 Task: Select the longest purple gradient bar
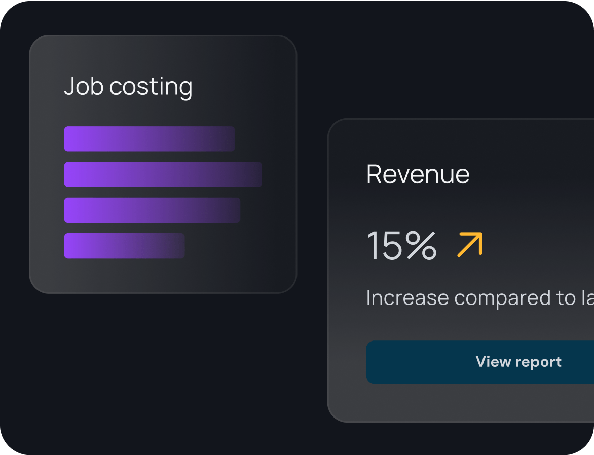pyautogui.click(x=162, y=175)
